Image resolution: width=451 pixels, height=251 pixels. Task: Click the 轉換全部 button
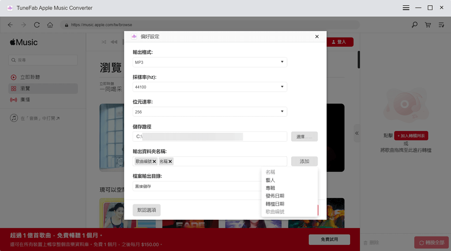pyautogui.click(x=432, y=242)
